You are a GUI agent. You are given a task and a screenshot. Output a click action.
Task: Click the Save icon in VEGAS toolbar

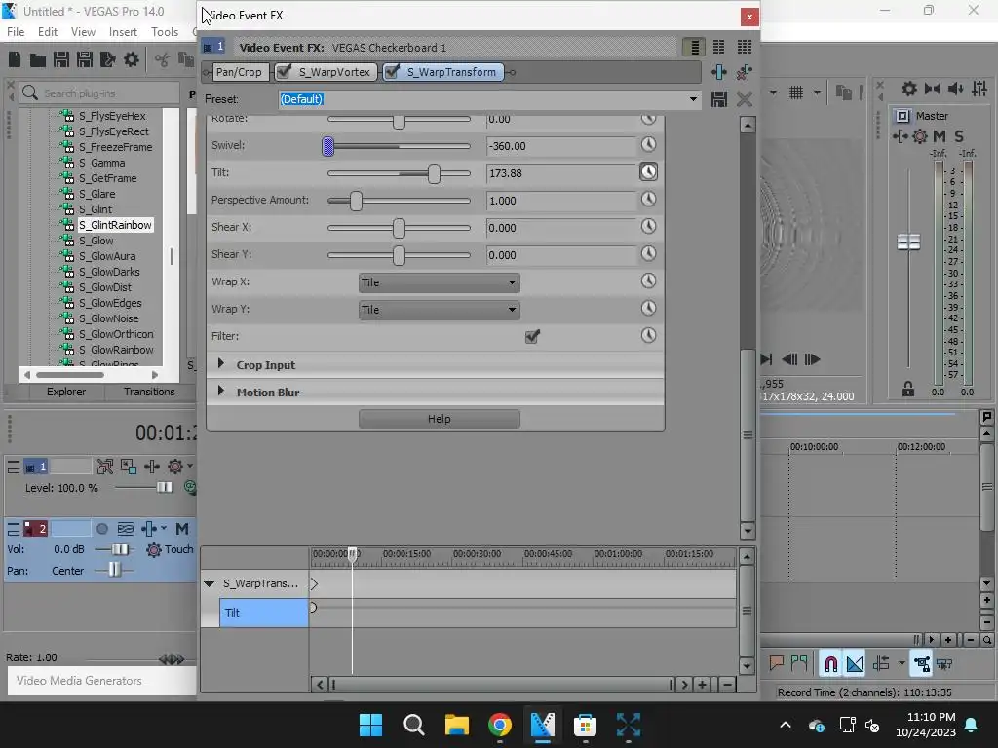pos(61,59)
